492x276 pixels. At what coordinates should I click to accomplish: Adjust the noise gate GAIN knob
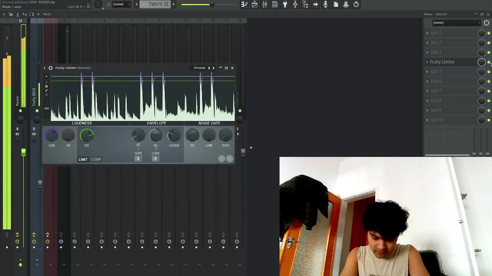pyautogui.click(x=209, y=135)
